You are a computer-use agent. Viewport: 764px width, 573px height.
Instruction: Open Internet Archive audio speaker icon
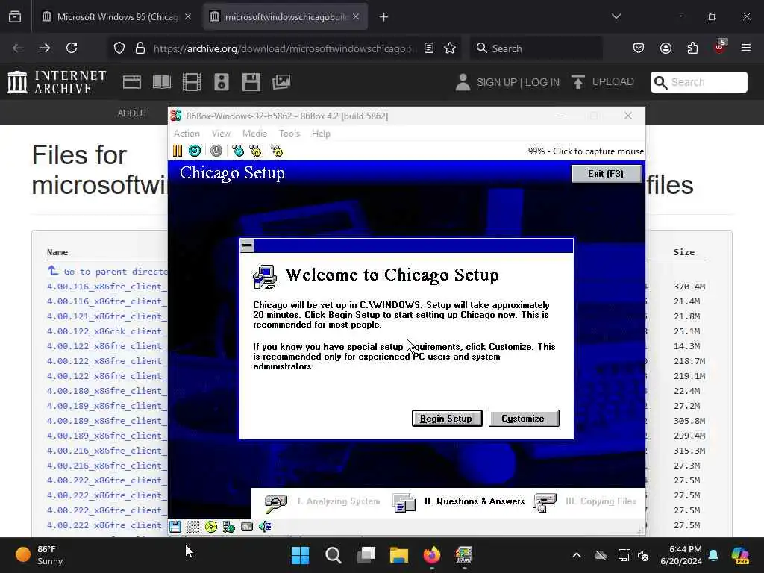coord(221,82)
